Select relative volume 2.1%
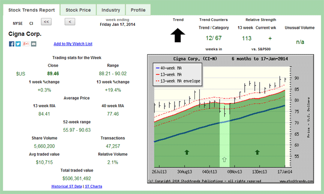The image size is (324, 194). click(x=113, y=162)
